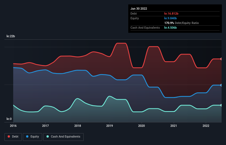Toggle Cash And Equivalents legend button
This screenshot has width=226, height=145.
click(63, 137)
